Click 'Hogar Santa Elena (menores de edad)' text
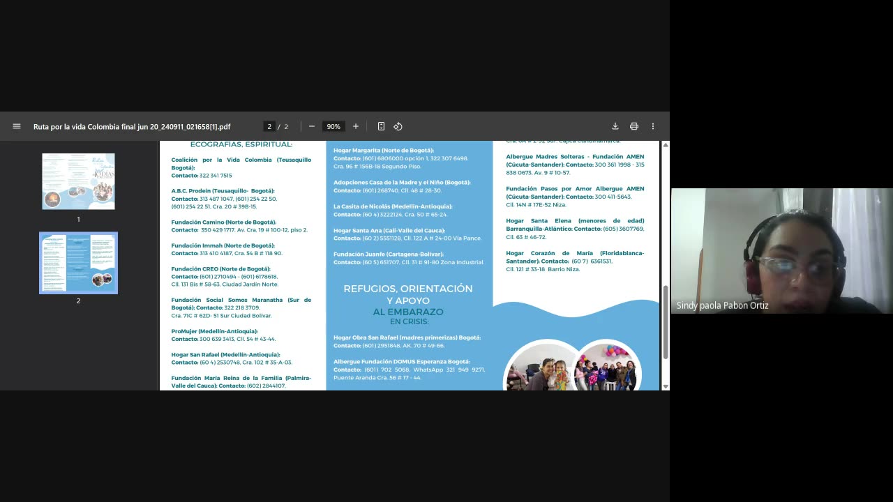Viewport: 893px width, 502px height. 576,221
